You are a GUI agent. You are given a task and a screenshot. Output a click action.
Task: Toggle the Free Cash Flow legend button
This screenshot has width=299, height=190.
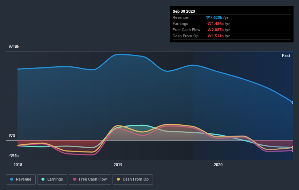90,179
